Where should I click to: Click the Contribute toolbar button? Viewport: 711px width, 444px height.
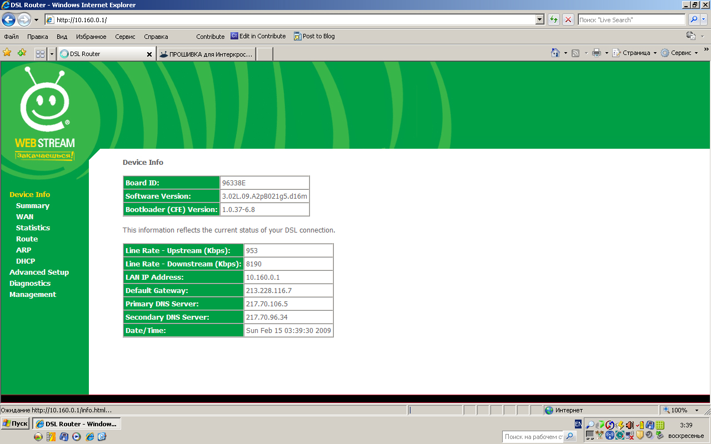tap(210, 37)
